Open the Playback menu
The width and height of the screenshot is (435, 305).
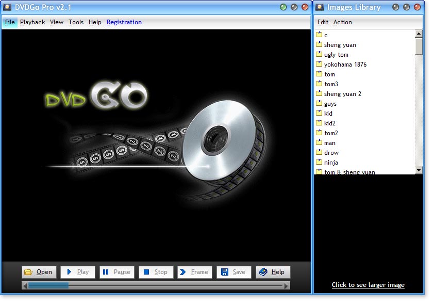coord(32,22)
